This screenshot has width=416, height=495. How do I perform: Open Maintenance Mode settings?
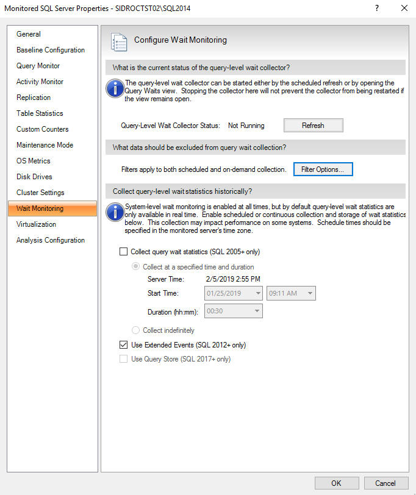click(x=45, y=145)
